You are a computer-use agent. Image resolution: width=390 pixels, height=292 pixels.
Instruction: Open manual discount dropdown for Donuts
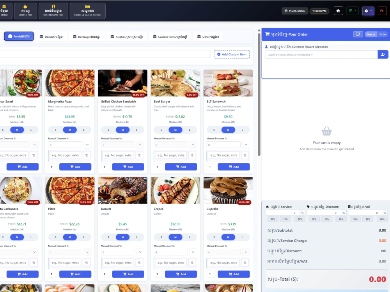140,252
